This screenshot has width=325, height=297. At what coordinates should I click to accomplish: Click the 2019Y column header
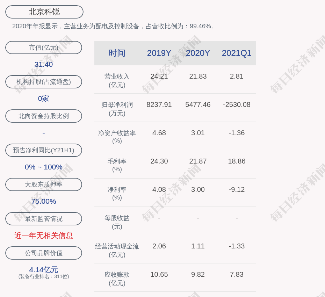[x=159, y=53]
